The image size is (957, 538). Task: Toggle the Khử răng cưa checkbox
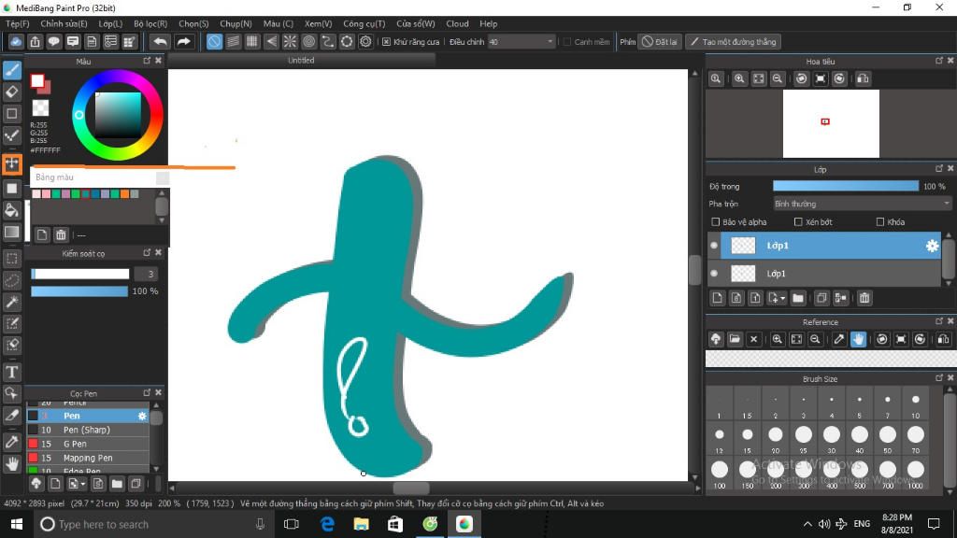386,41
